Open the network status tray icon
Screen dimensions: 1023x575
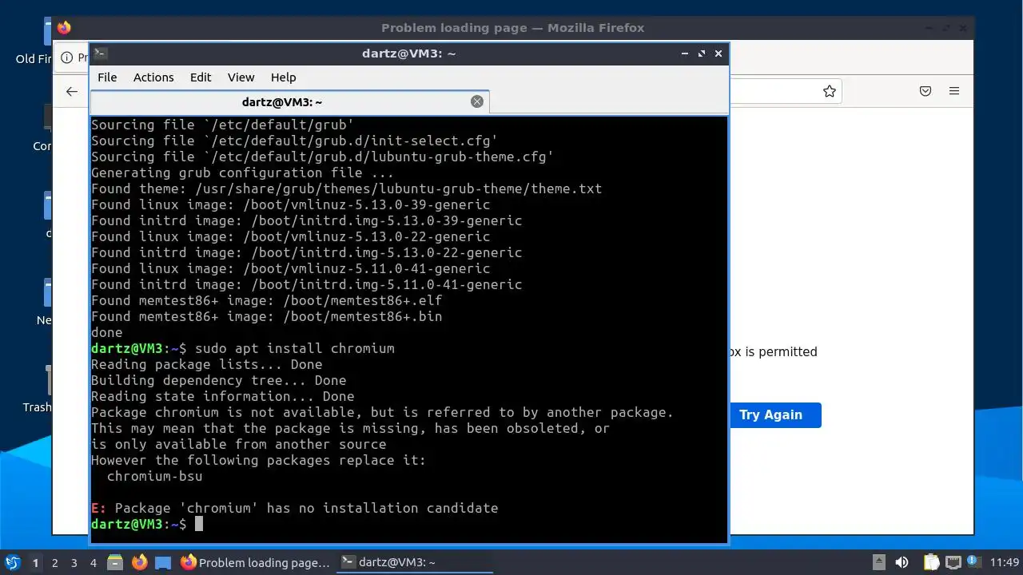point(953,562)
